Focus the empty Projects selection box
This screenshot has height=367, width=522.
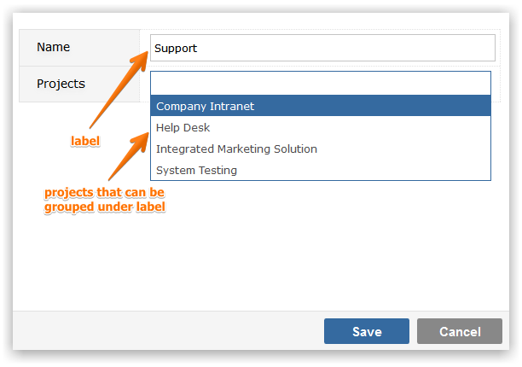point(321,84)
